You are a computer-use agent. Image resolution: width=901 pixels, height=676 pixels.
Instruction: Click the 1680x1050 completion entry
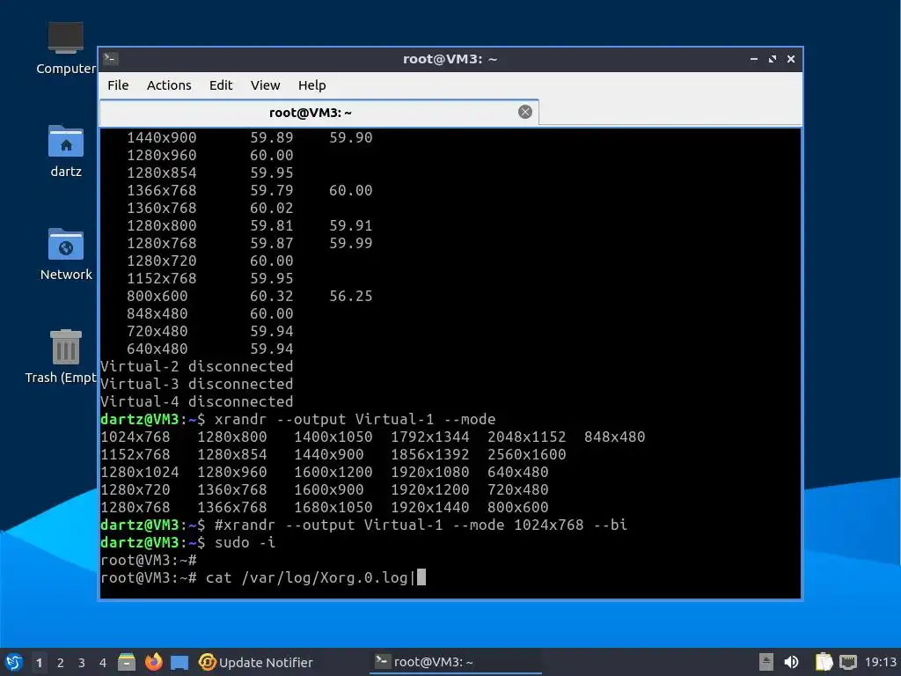333,507
